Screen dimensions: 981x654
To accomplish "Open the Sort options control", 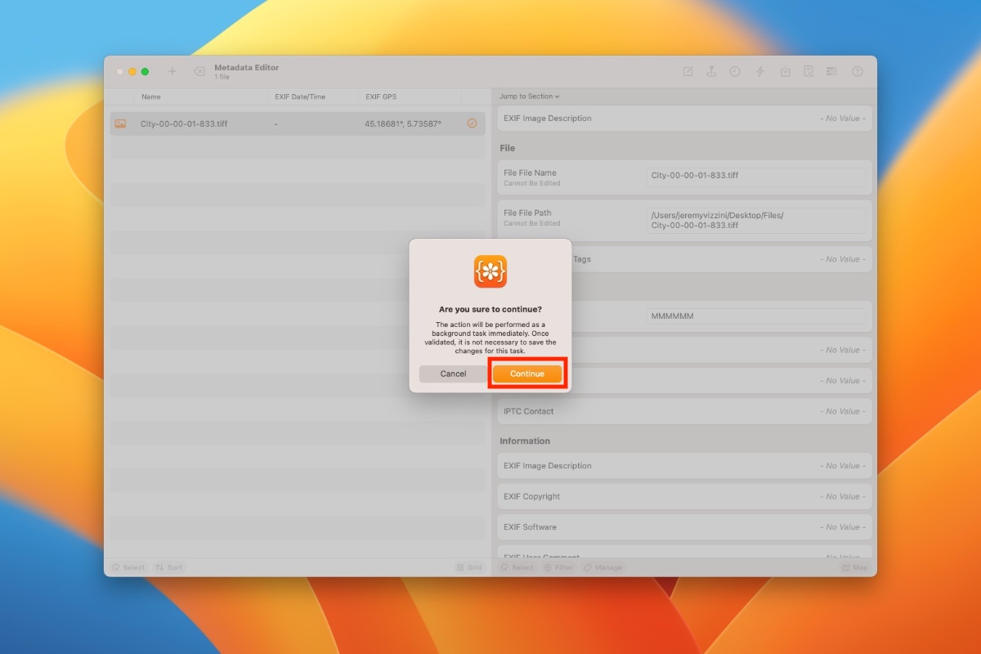I will pyautogui.click(x=169, y=567).
